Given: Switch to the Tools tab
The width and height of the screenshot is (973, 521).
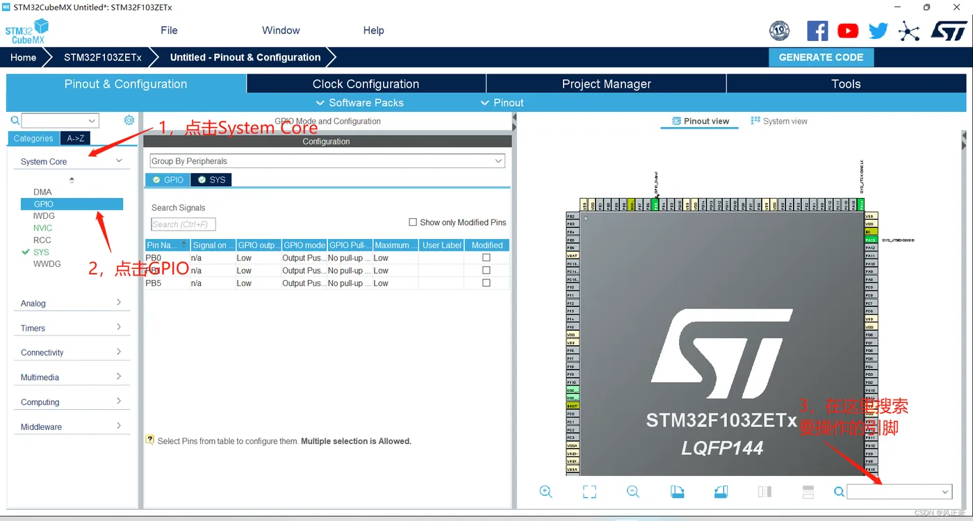Looking at the screenshot, I should 846,84.
